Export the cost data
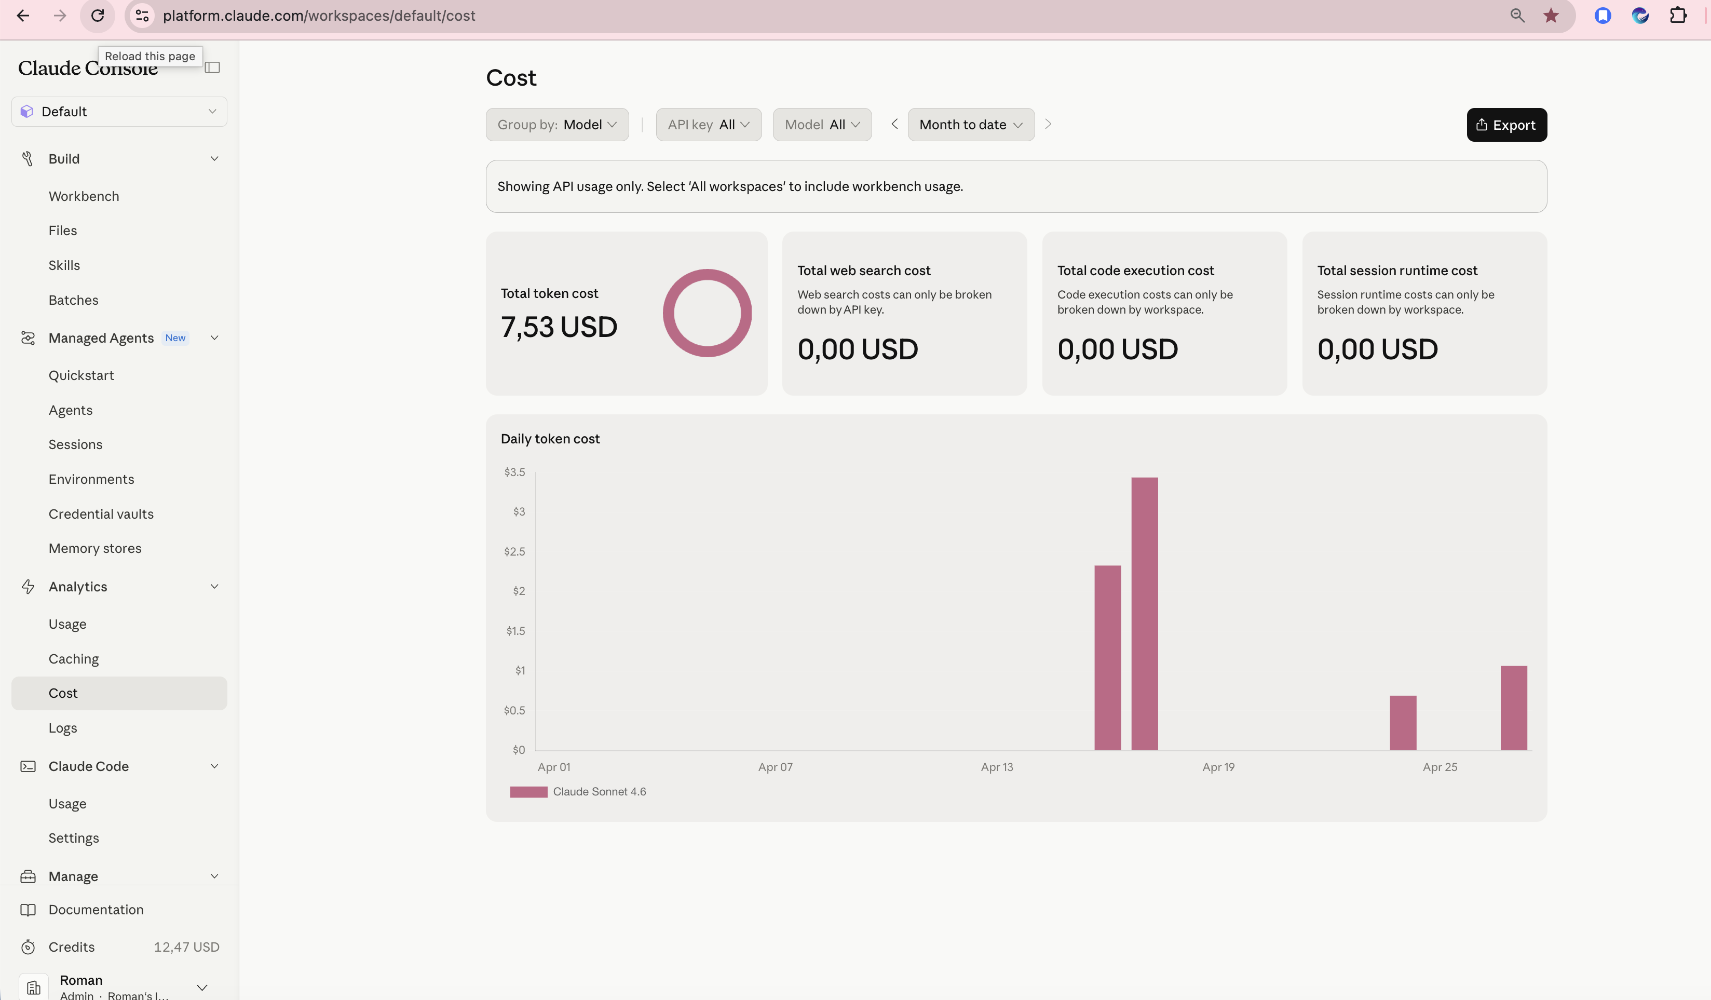 (x=1506, y=125)
